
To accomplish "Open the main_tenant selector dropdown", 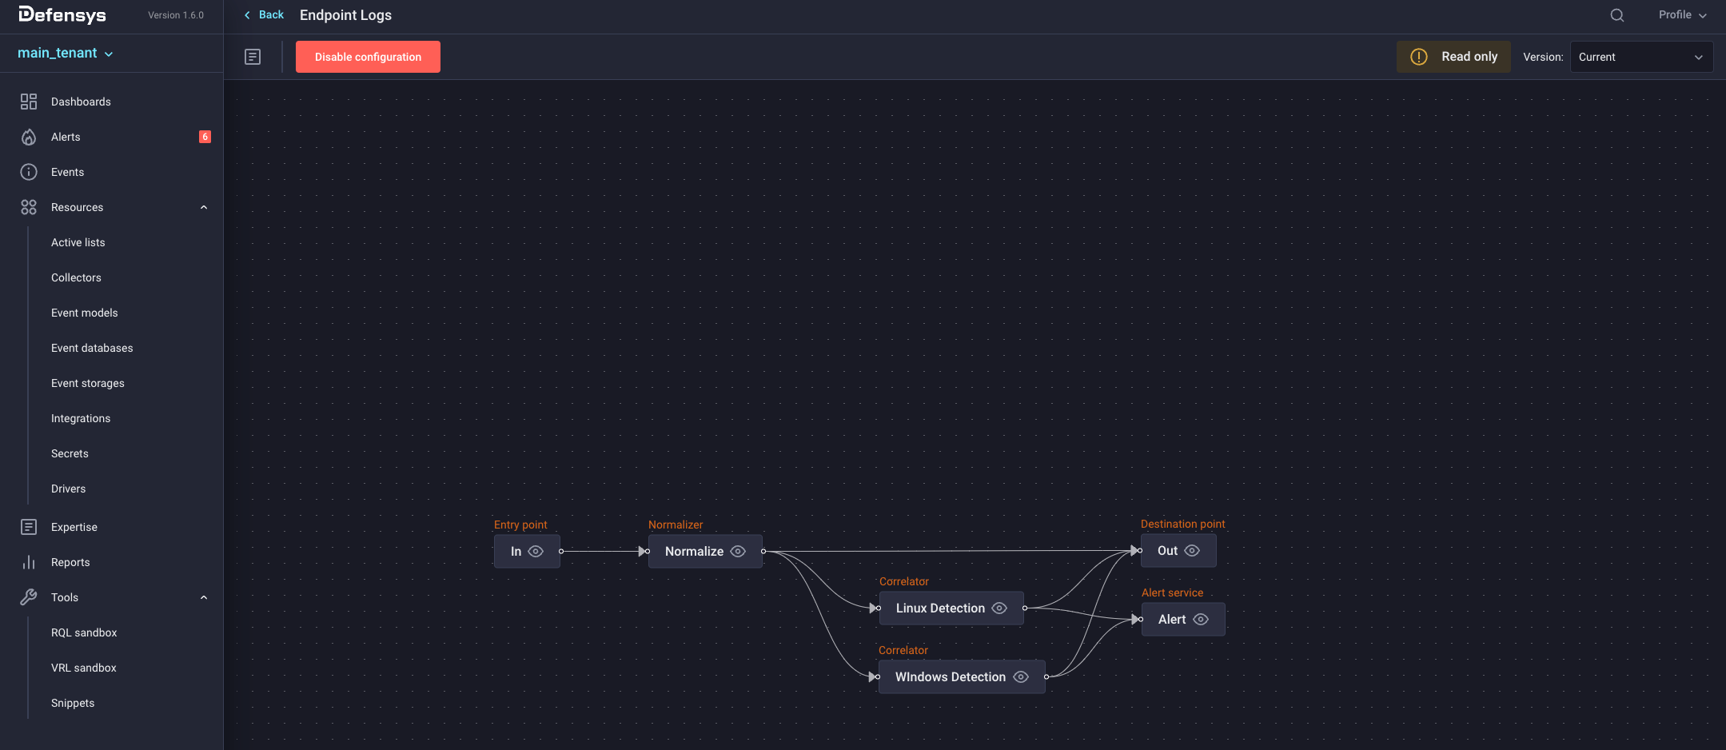I will (66, 54).
